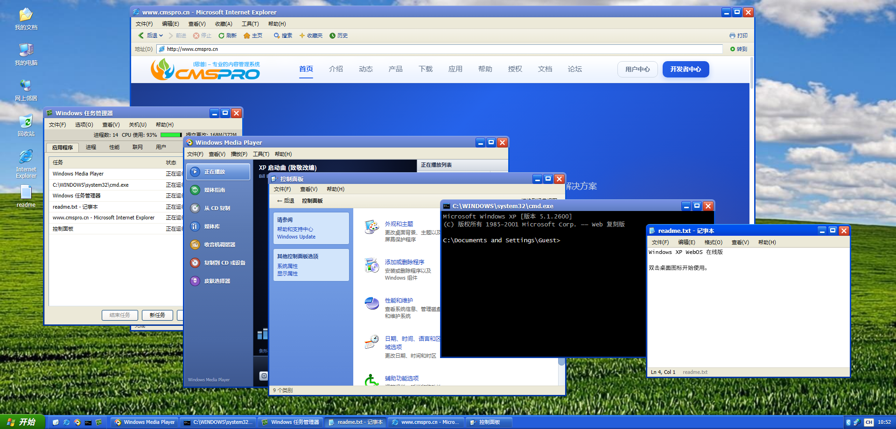Click the 新任务 button in task manager
This screenshot has width=896, height=429.
coord(157,315)
